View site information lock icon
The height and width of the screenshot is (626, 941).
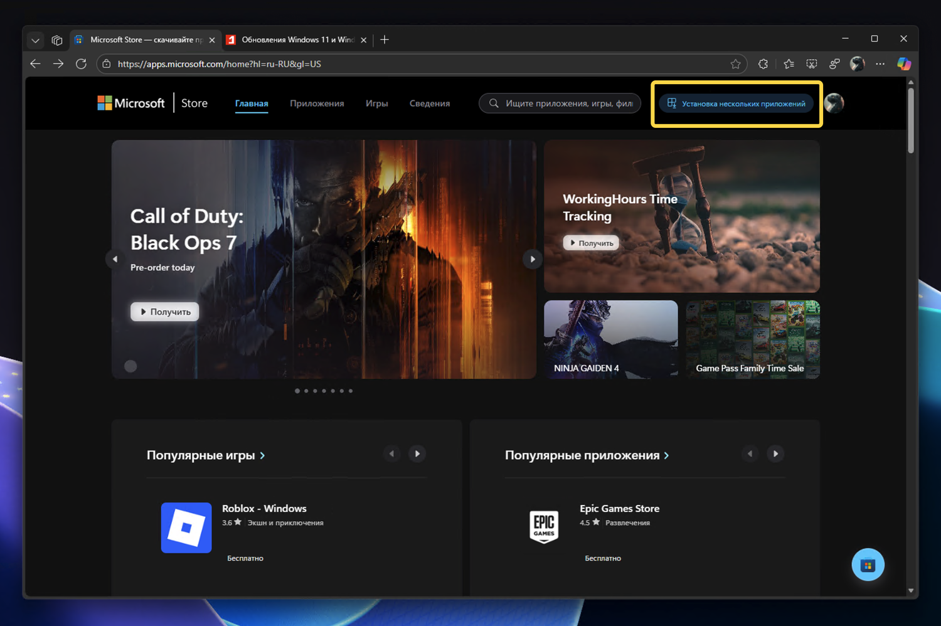point(107,64)
